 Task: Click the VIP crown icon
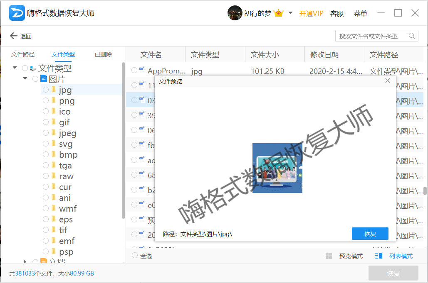278,13
